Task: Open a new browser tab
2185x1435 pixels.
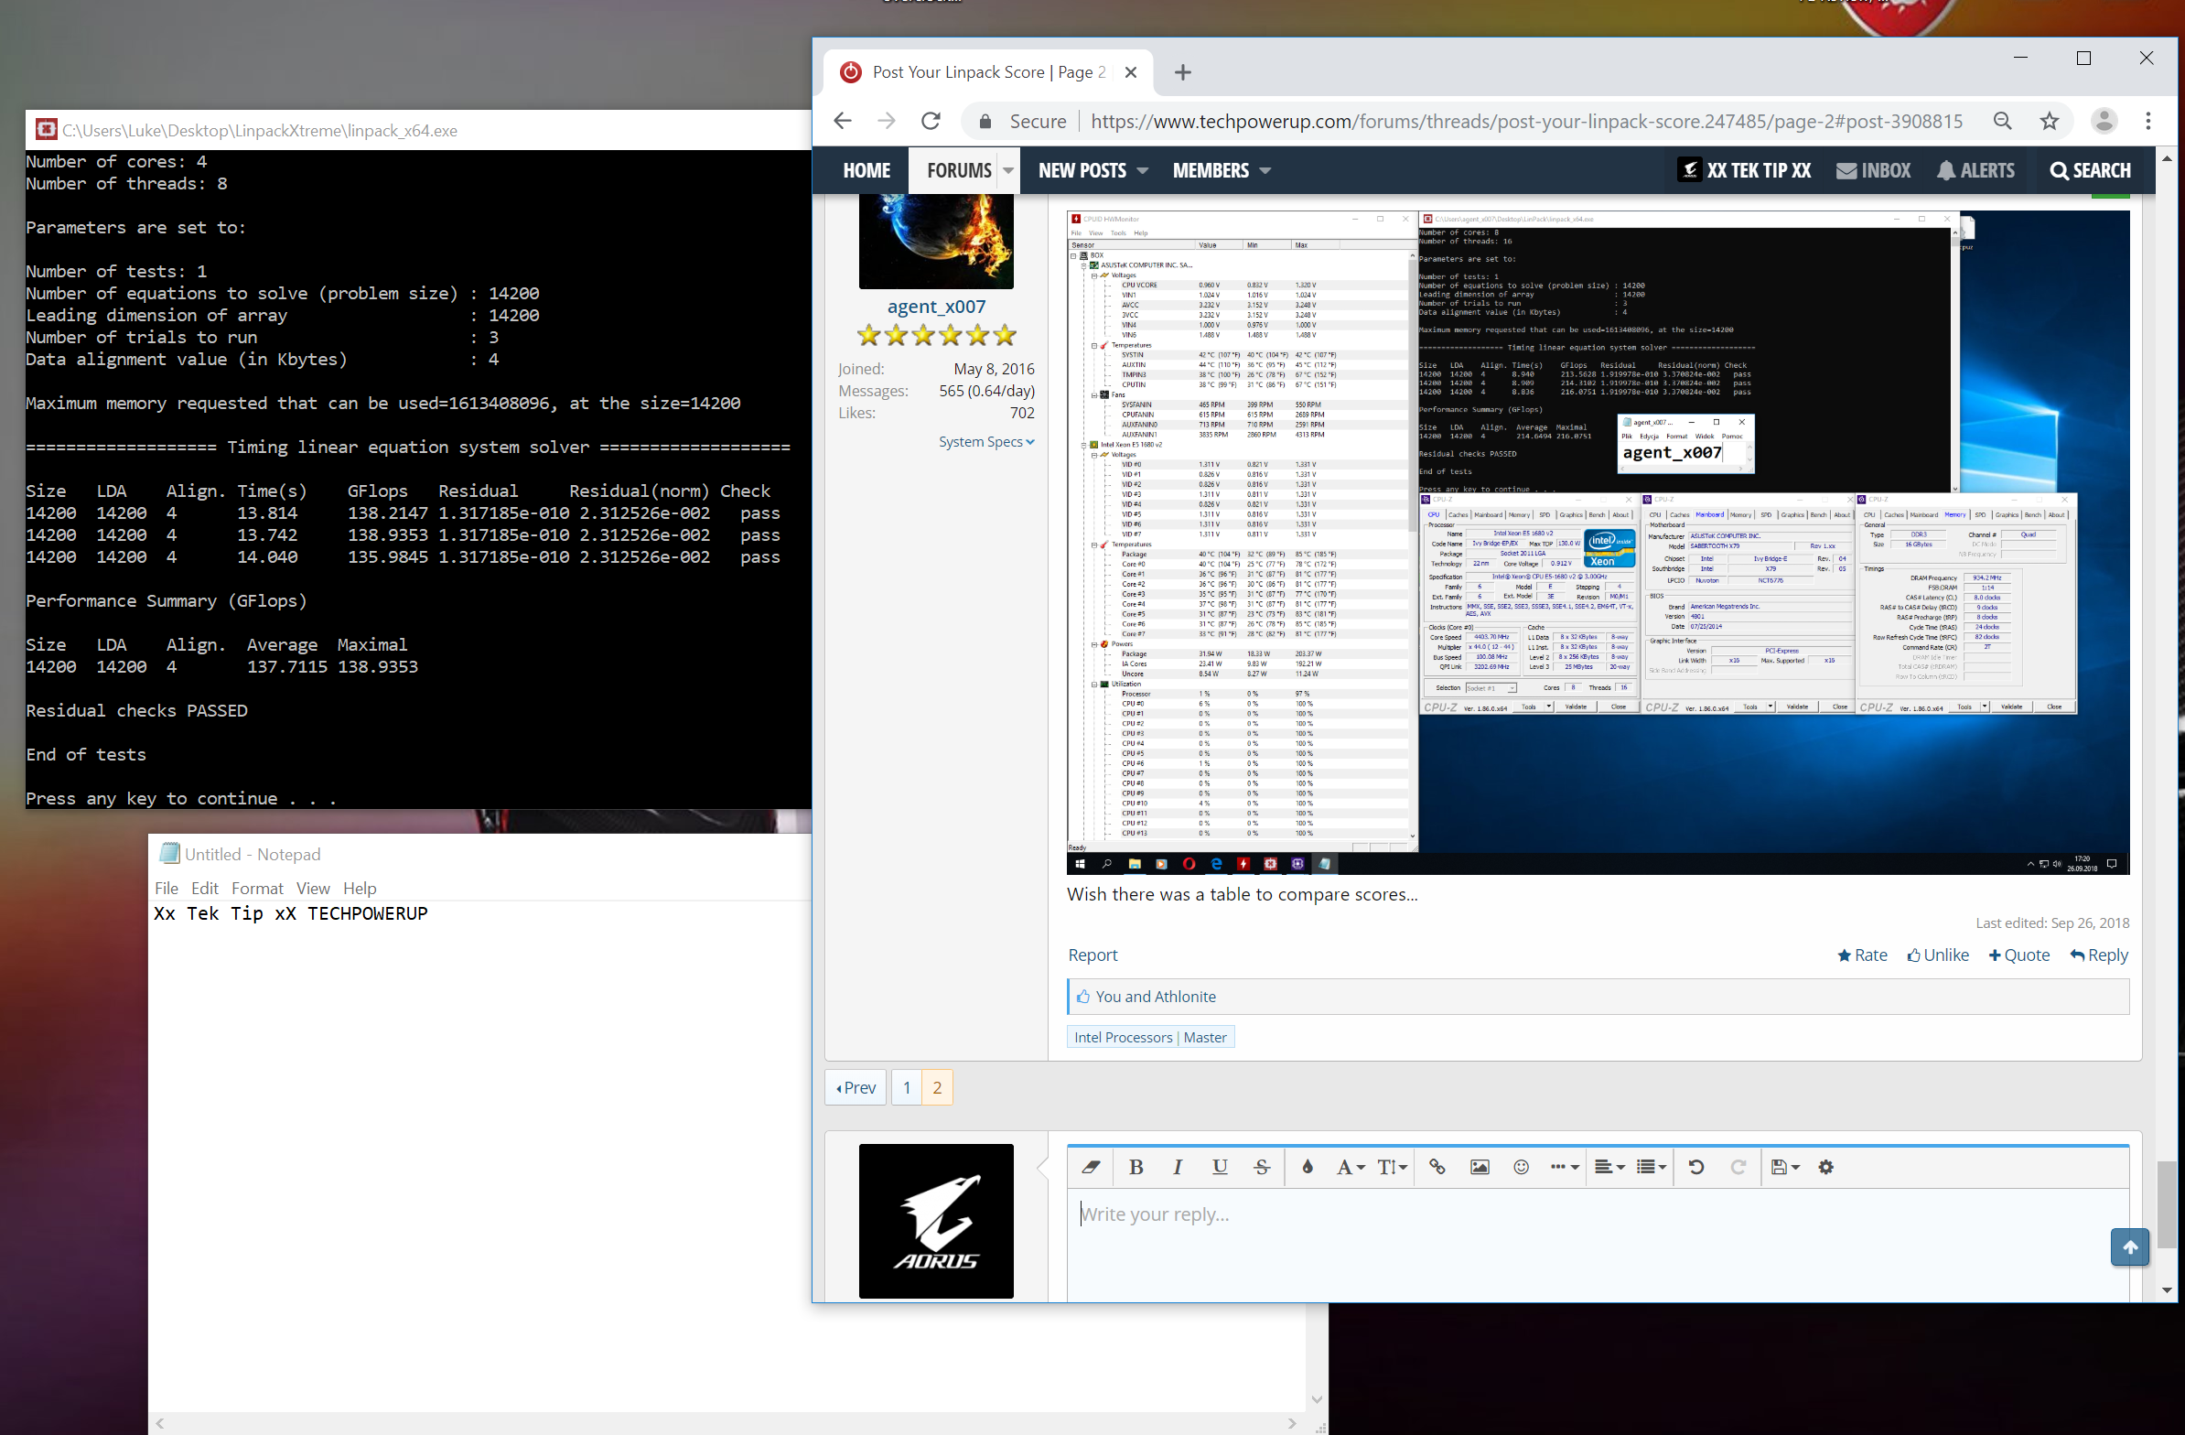Action: [x=1182, y=72]
